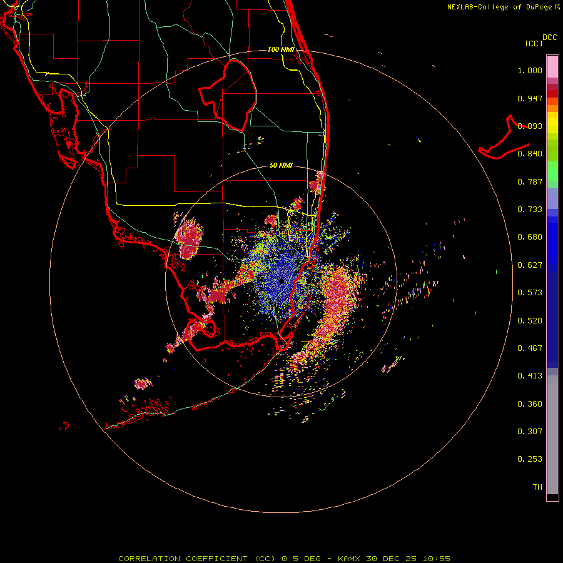
Task: Select the 0.893 legend value
Action: (x=530, y=126)
